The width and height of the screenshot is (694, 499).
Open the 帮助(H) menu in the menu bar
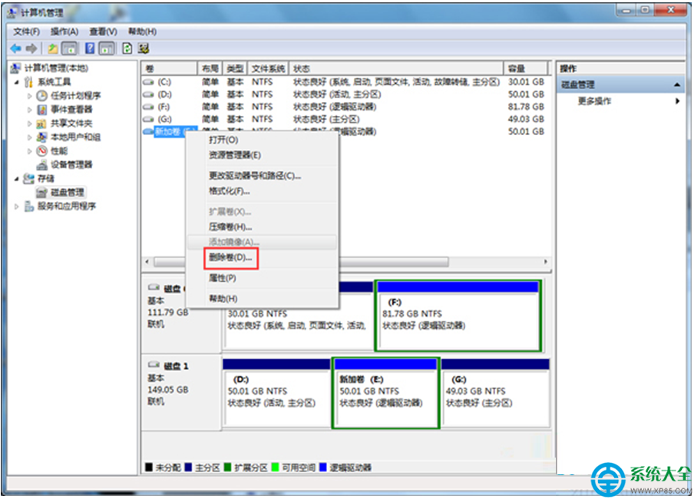point(142,31)
